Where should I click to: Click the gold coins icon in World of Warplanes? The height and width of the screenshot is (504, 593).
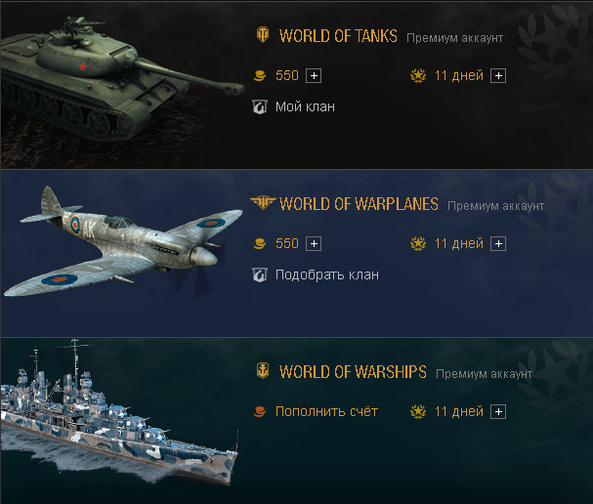[x=260, y=243]
